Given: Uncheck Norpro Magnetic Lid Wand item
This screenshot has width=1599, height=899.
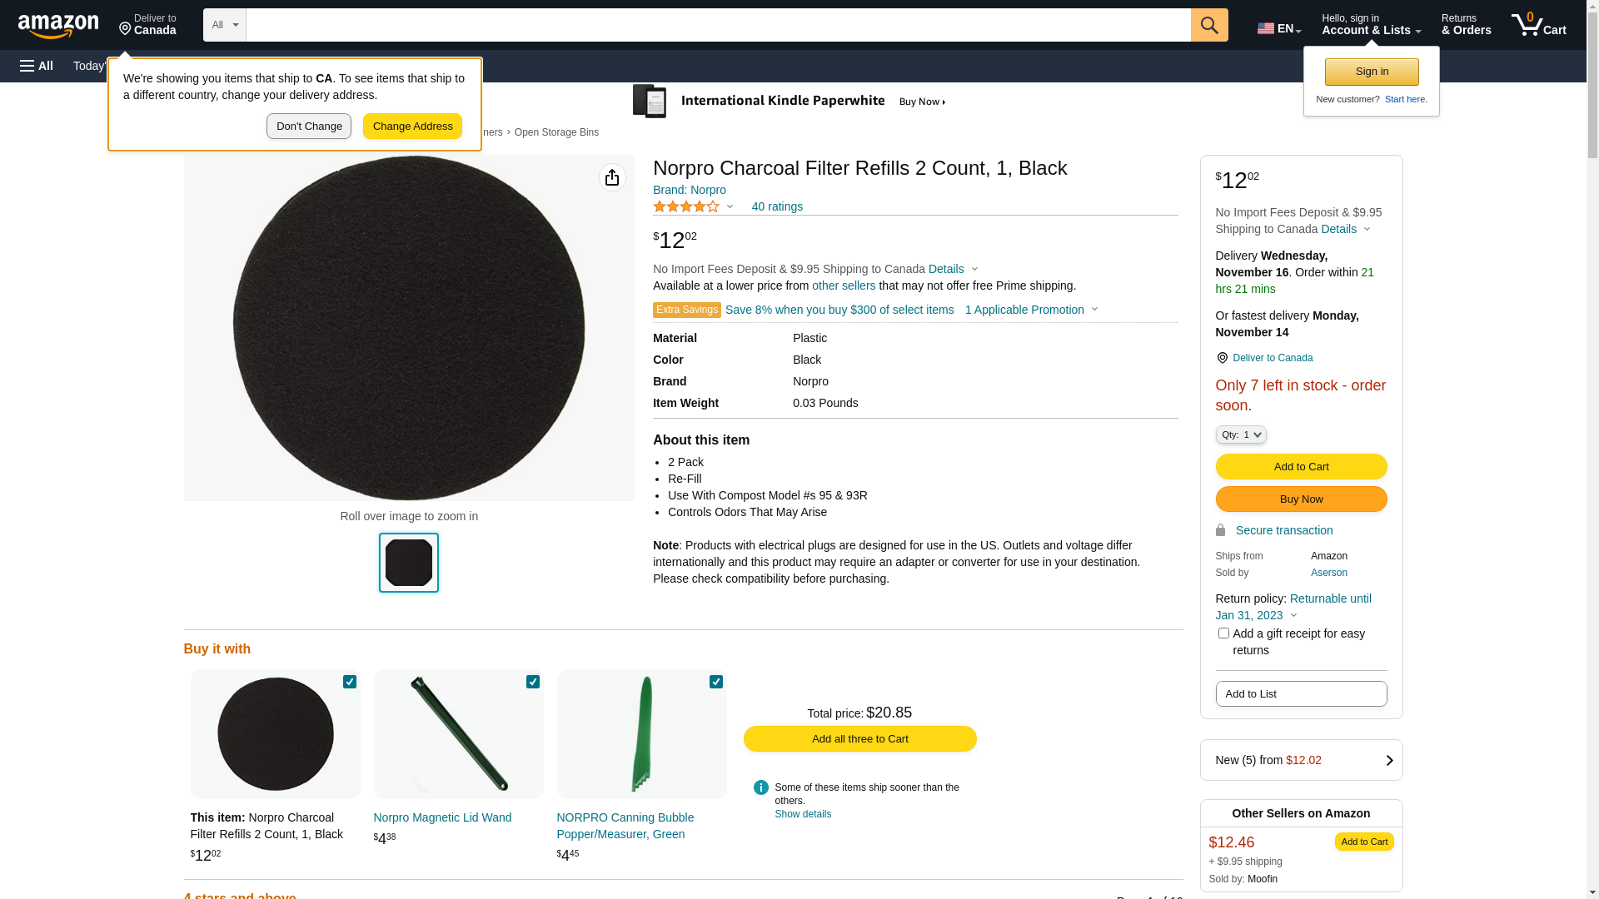Looking at the screenshot, I should point(533,682).
